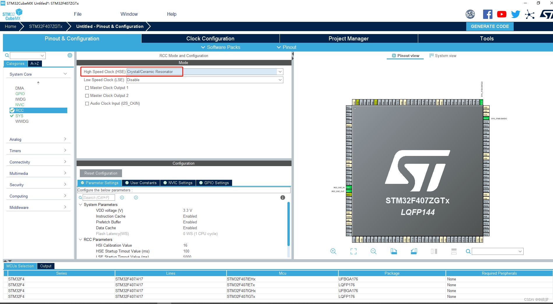Enable Master Clock Output 2
Viewport: 553px width, 304px height.
[x=87, y=95]
